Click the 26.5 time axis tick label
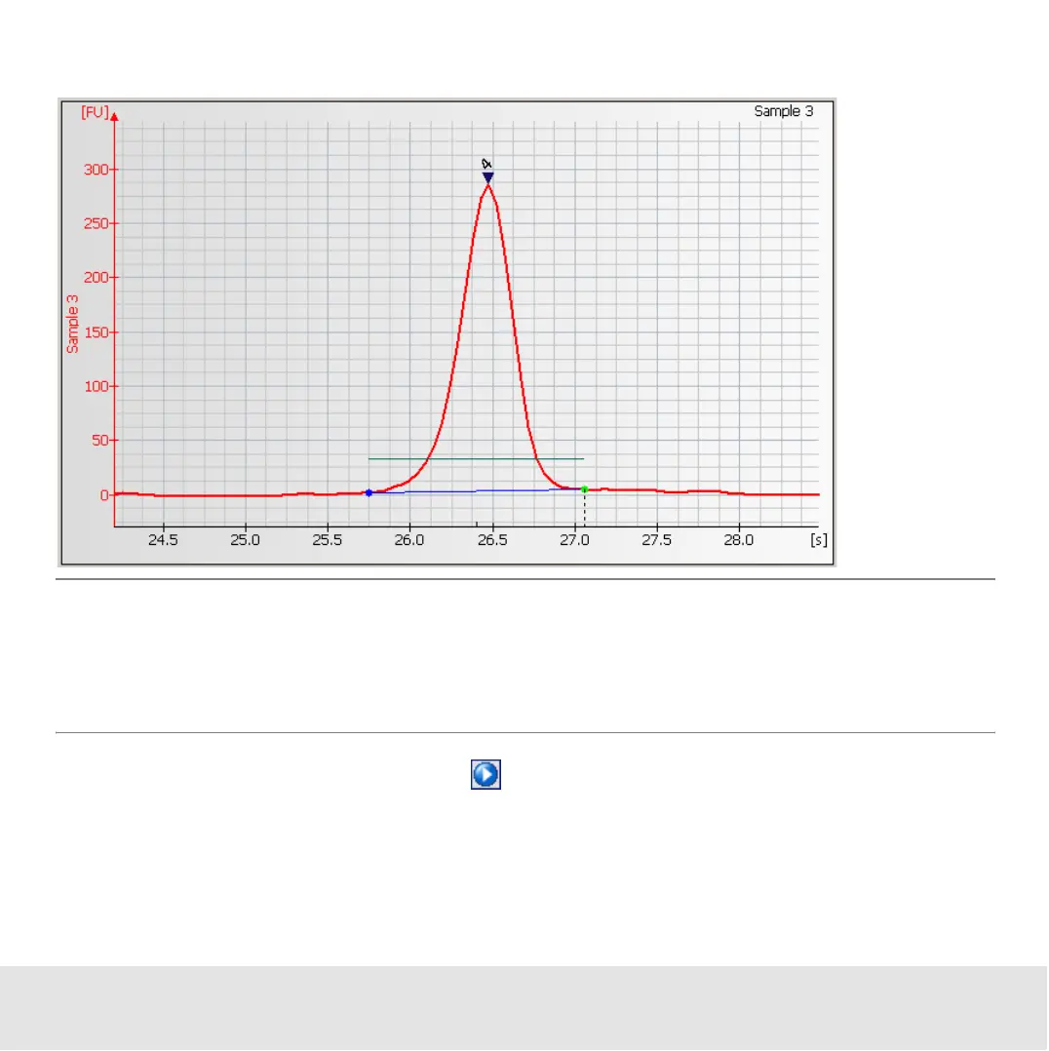 pyautogui.click(x=492, y=540)
